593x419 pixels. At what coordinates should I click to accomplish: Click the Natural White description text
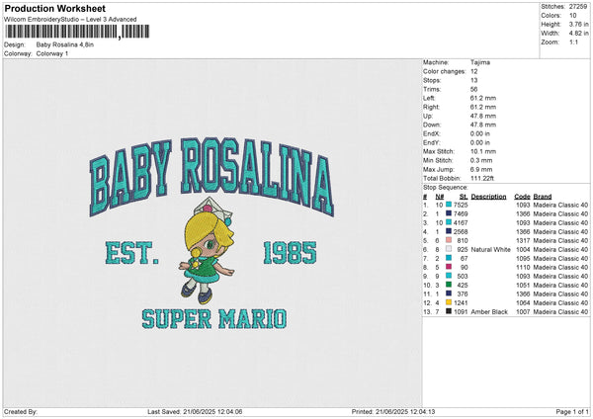pos(490,250)
